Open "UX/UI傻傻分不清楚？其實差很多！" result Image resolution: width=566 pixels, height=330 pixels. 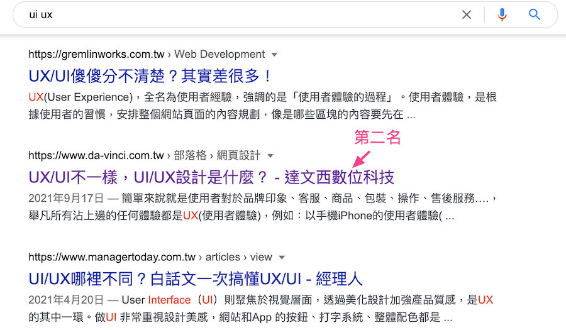click(x=150, y=75)
